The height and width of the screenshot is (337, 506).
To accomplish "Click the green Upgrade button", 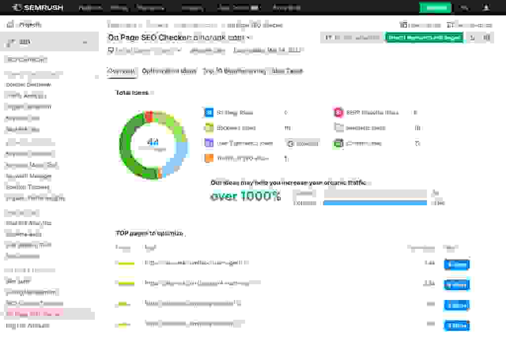I will [435, 7].
